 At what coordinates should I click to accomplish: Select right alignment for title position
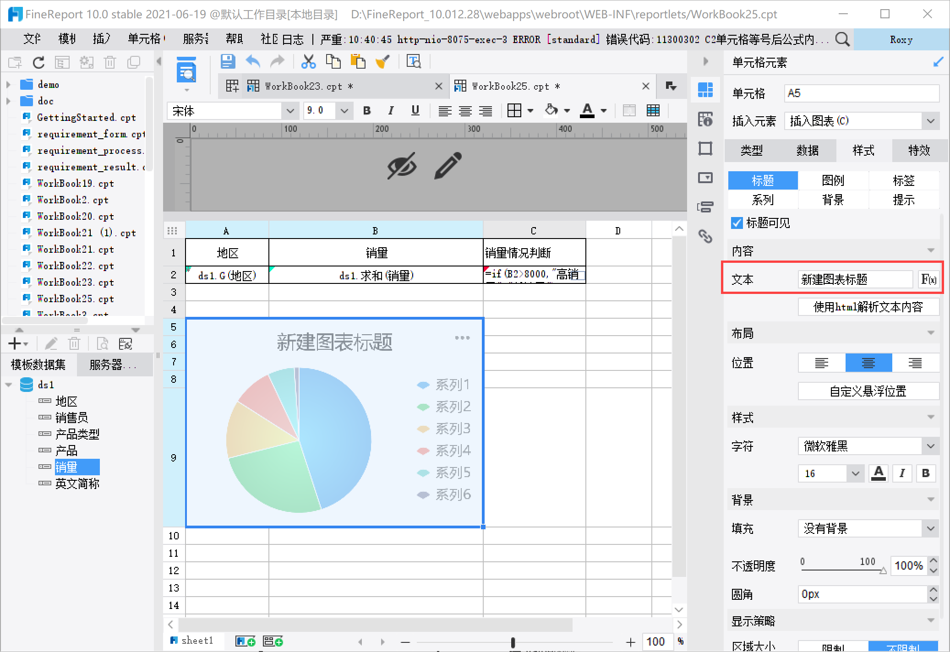pyautogui.click(x=915, y=363)
